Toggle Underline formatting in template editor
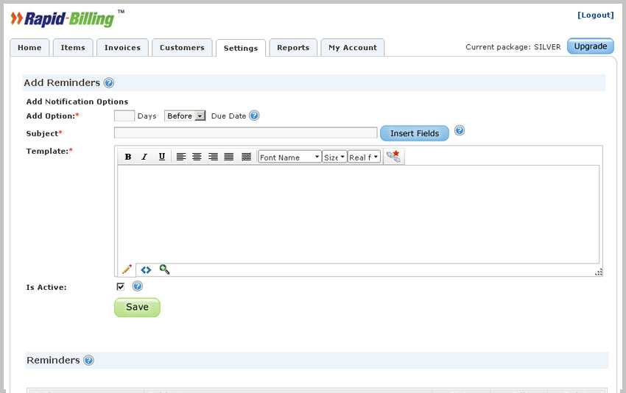The image size is (626, 393). coord(162,157)
